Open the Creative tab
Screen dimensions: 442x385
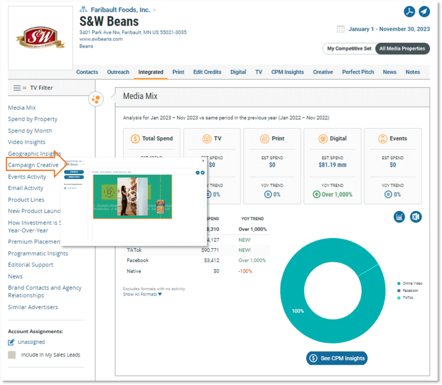323,72
